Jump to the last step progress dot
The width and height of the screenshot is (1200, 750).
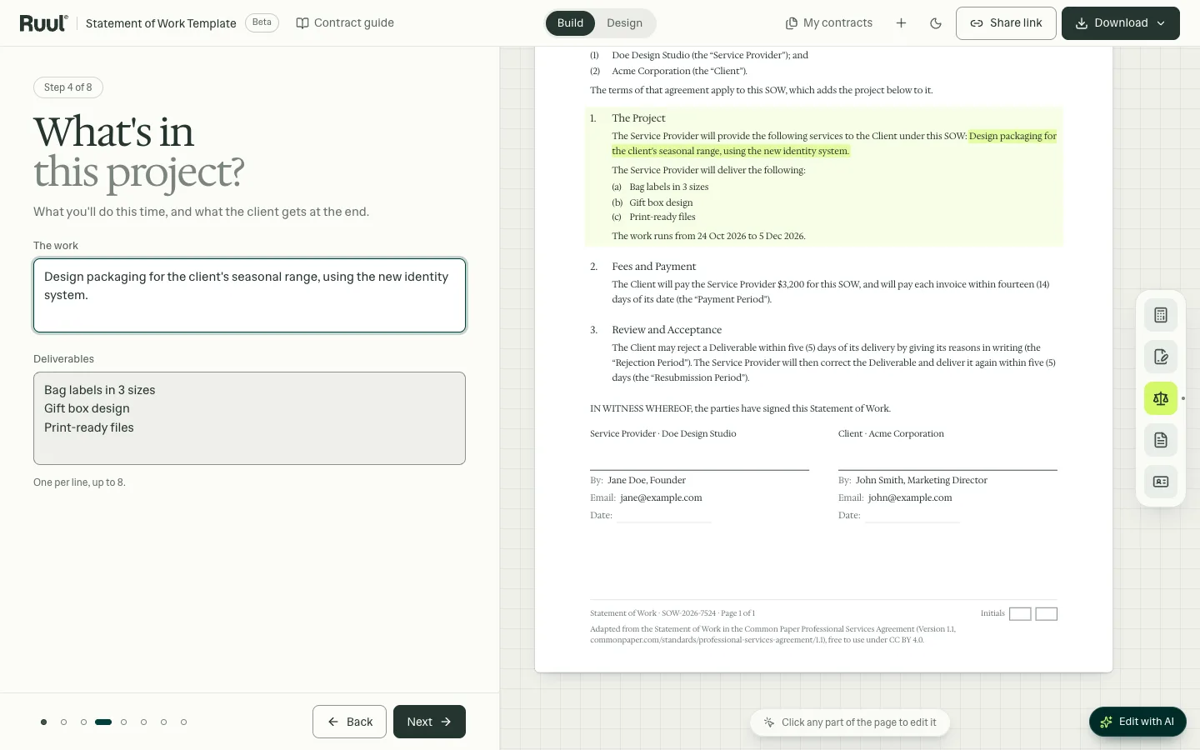pyautogui.click(x=183, y=722)
